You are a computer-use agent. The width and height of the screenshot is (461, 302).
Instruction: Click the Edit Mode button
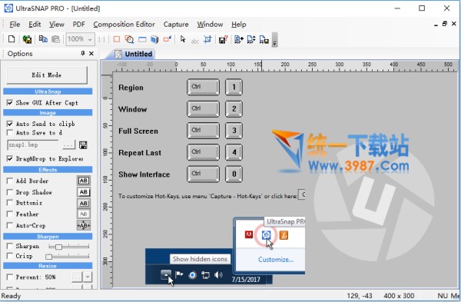coord(47,75)
